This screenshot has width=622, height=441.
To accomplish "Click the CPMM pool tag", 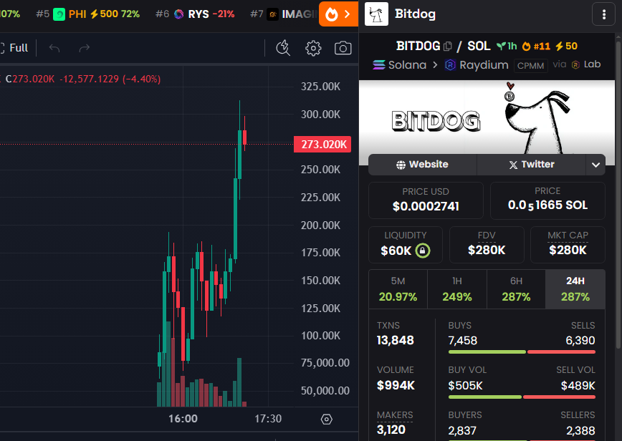I will pos(531,66).
